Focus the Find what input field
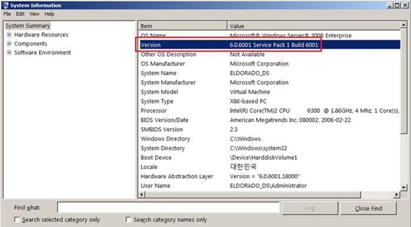 (x=168, y=208)
